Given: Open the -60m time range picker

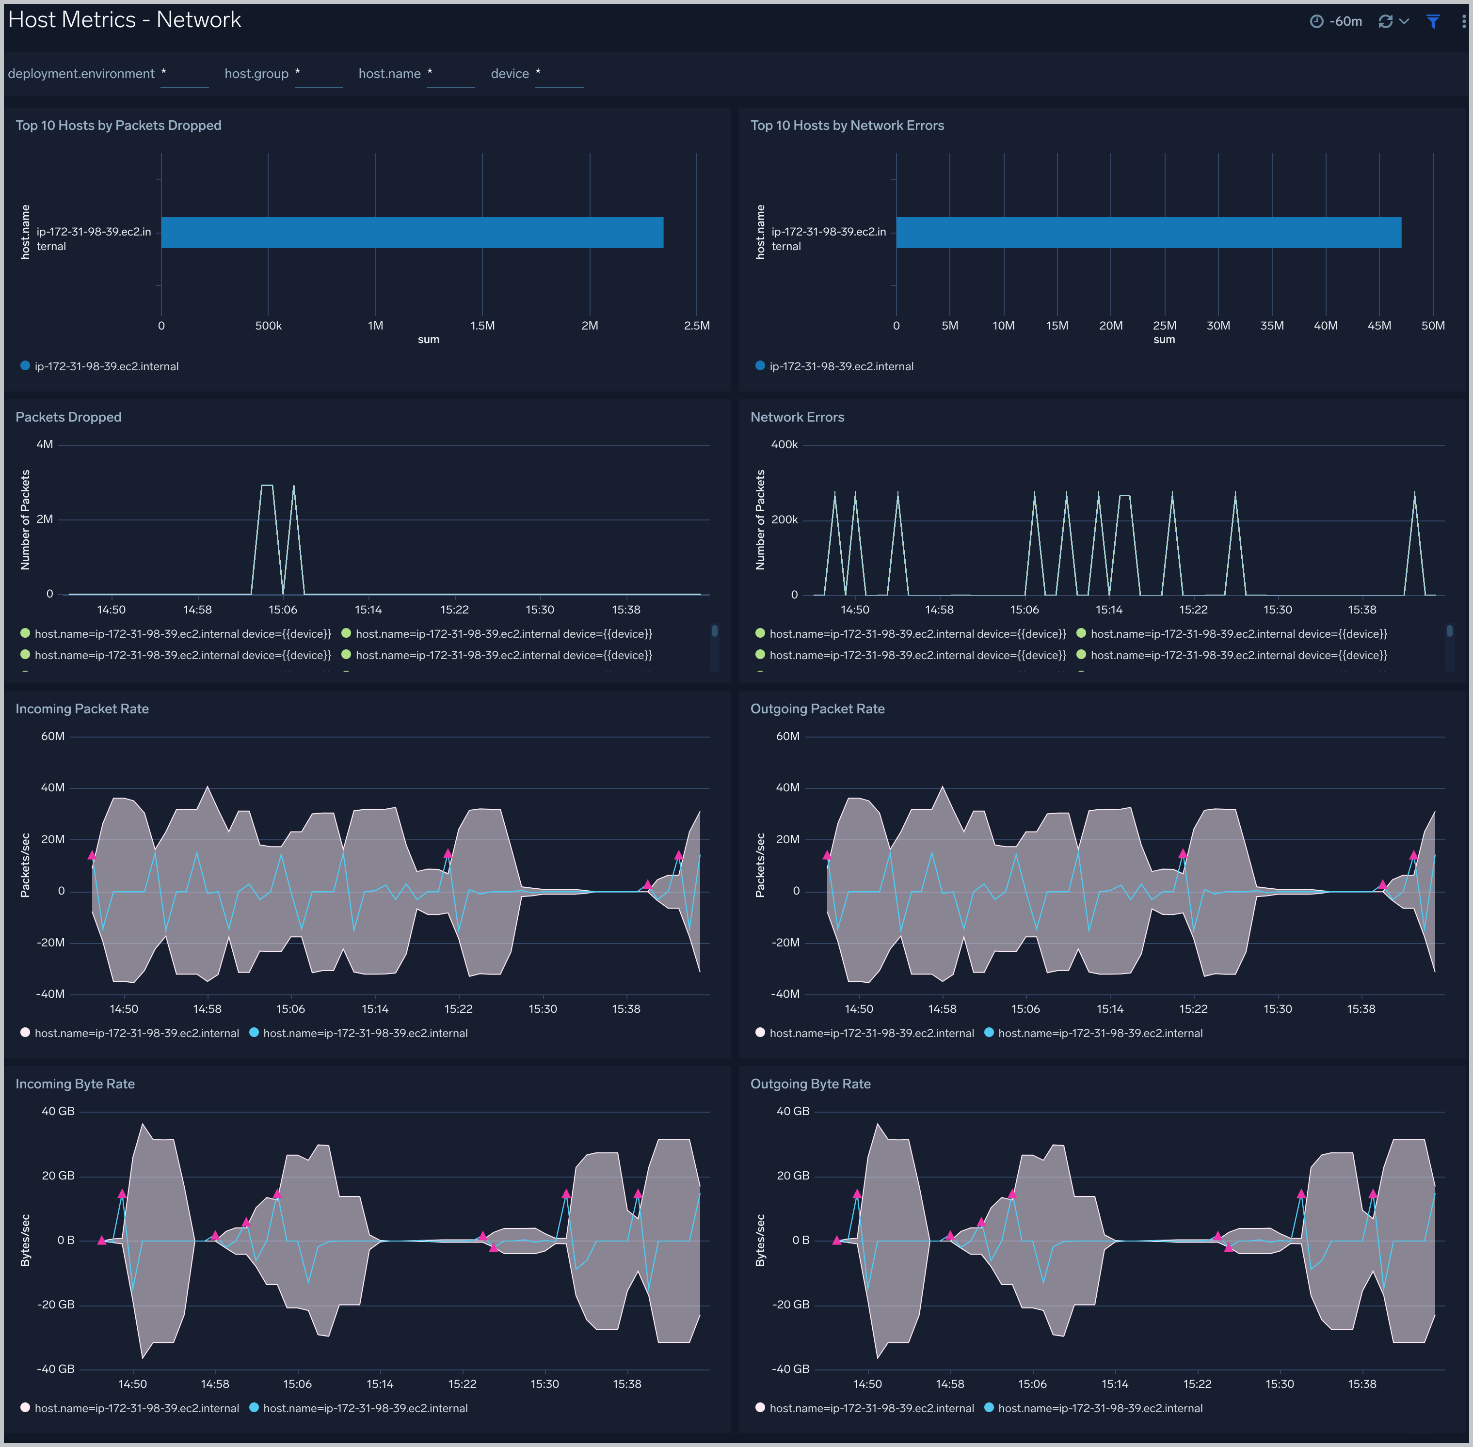Looking at the screenshot, I should (1335, 21).
